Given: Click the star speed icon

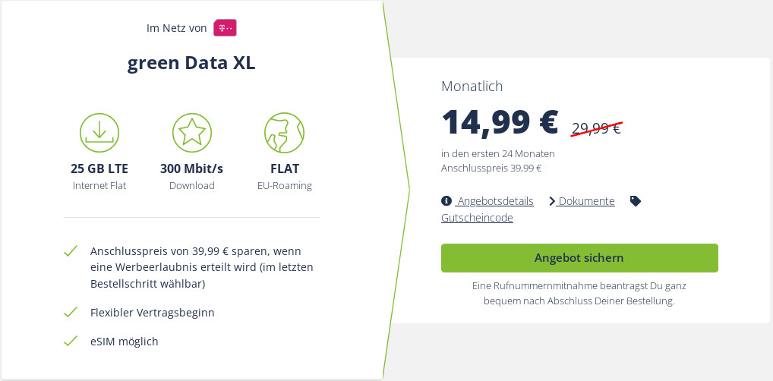Looking at the screenshot, I should point(191,133).
